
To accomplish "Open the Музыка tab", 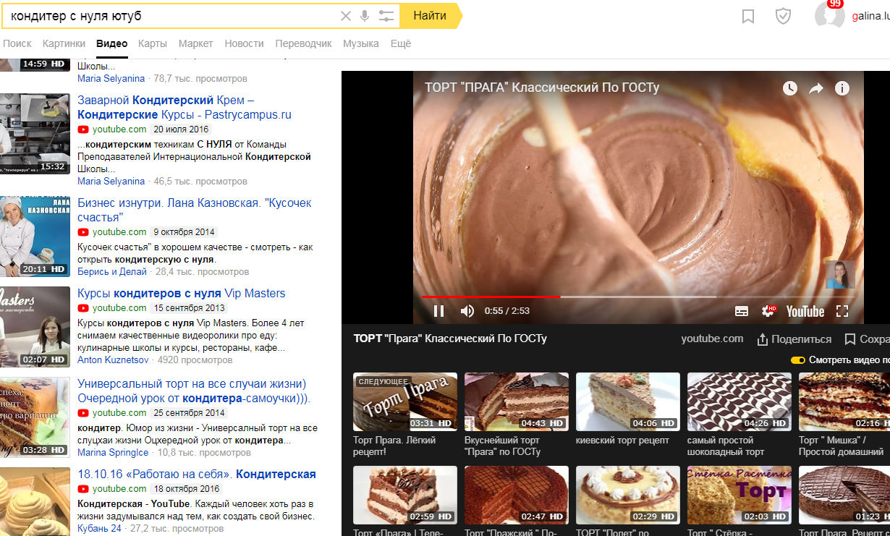I will [x=361, y=43].
